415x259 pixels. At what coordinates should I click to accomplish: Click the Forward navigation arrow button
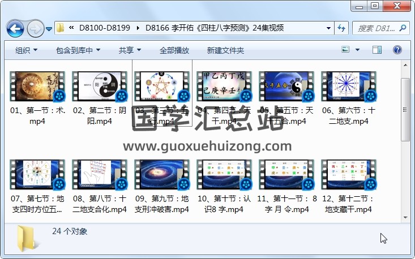35,28
